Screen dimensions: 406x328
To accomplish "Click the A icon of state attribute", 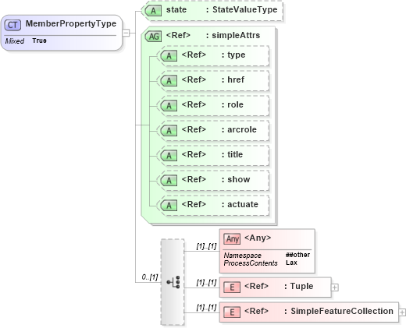I will tap(153, 11).
